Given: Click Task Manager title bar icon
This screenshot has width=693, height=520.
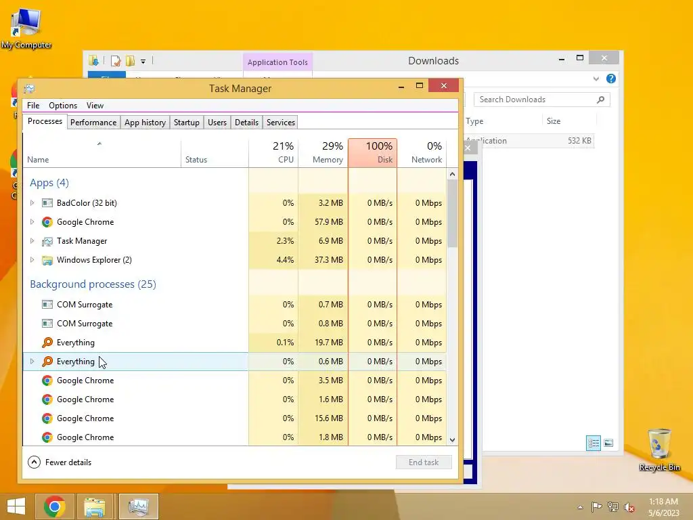Looking at the screenshot, I should (x=29, y=89).
